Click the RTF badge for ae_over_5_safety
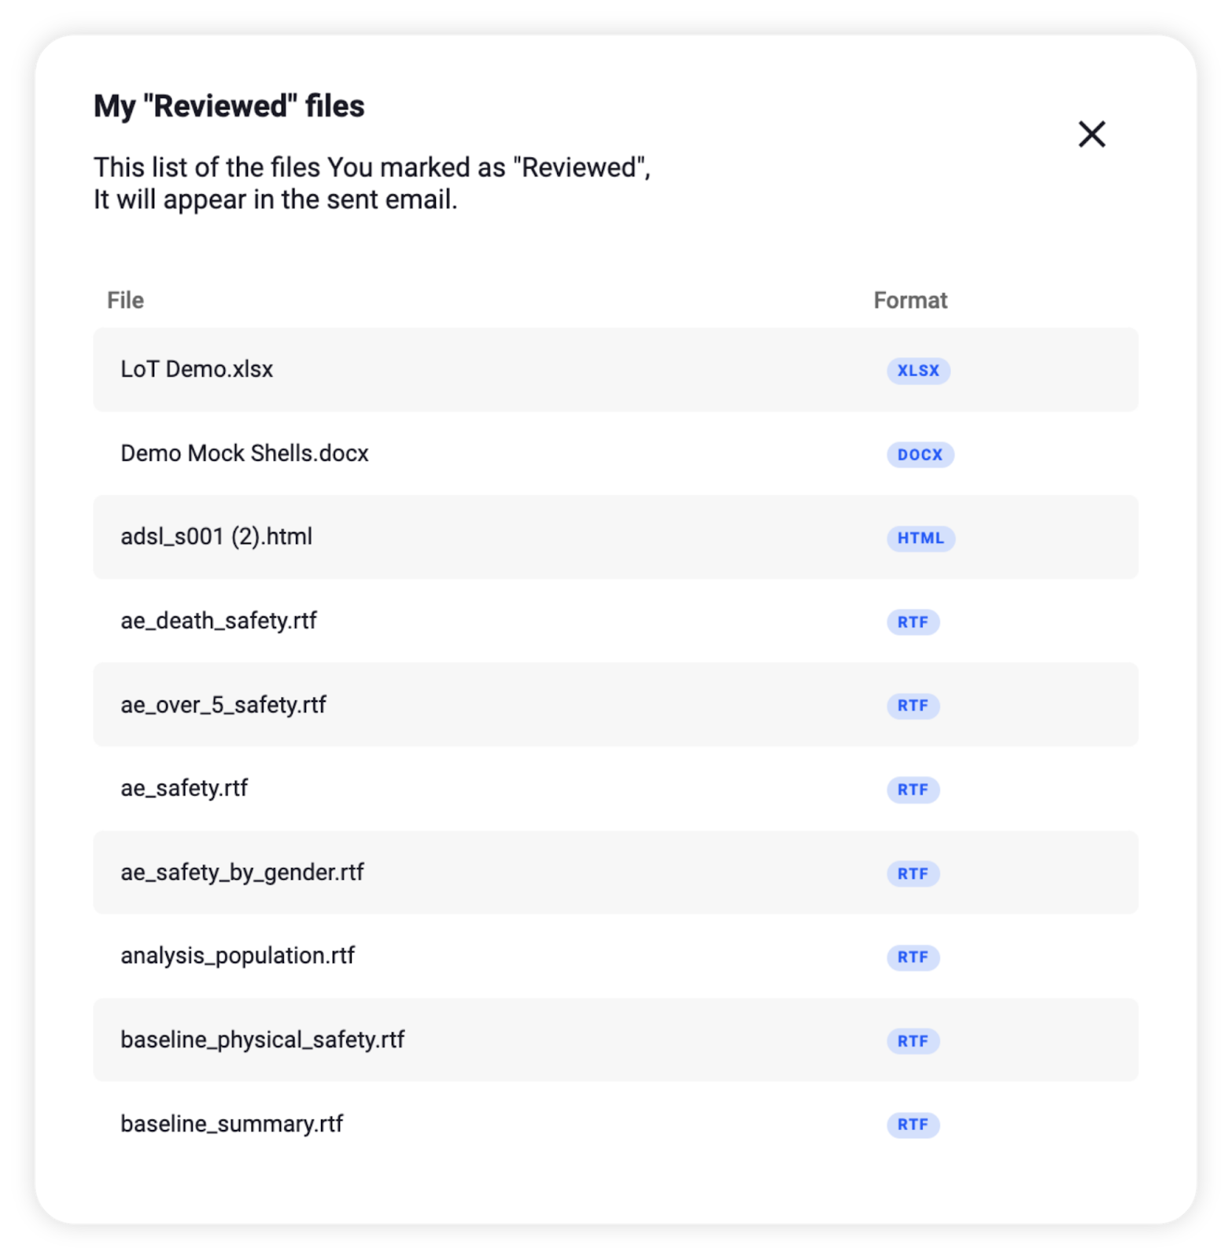1232x1259 pixels. pos(912,706)
